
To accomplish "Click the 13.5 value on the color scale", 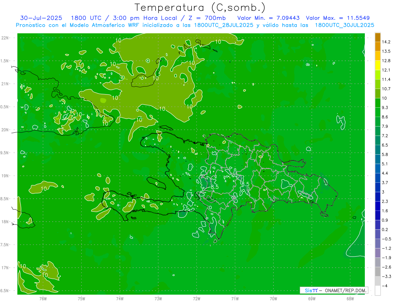I will pos(386,51).
